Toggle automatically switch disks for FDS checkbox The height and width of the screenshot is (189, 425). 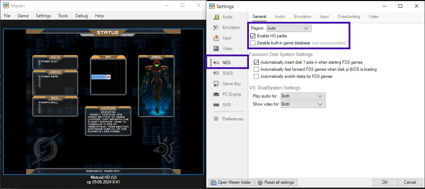click(x=256, y=76)
